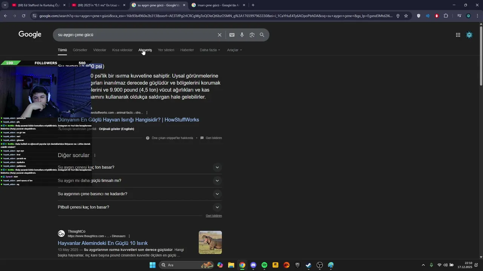
Task: Open Google Lens image search
Action: [x=252, y=35]
